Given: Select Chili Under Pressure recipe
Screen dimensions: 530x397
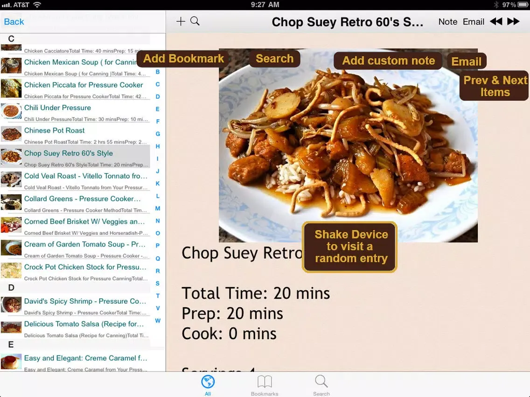Looking at the screenshot, I should (75, 112).
